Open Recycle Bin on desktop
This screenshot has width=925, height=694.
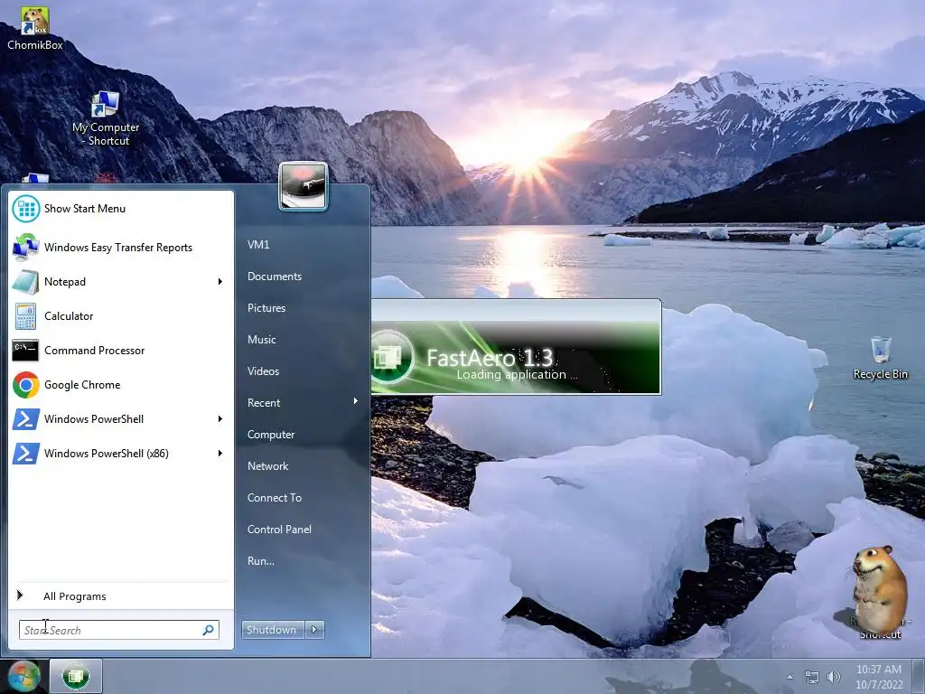click(x=880, y=358)
